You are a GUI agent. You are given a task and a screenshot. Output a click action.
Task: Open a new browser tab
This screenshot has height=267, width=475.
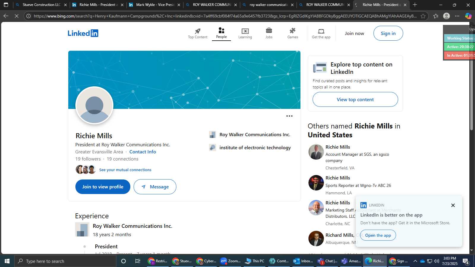[415, 5]
